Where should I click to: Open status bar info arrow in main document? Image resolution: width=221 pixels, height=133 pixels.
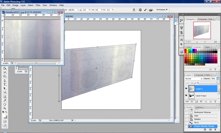coord(72,121)
